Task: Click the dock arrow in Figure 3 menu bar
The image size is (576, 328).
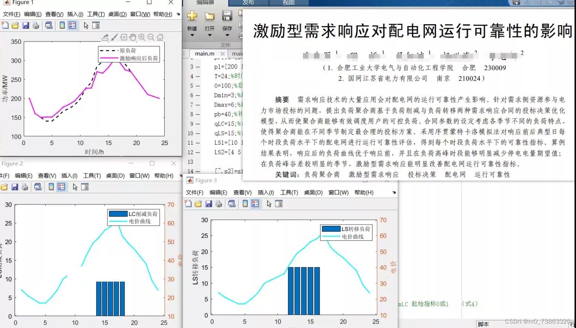Action: 394,193
